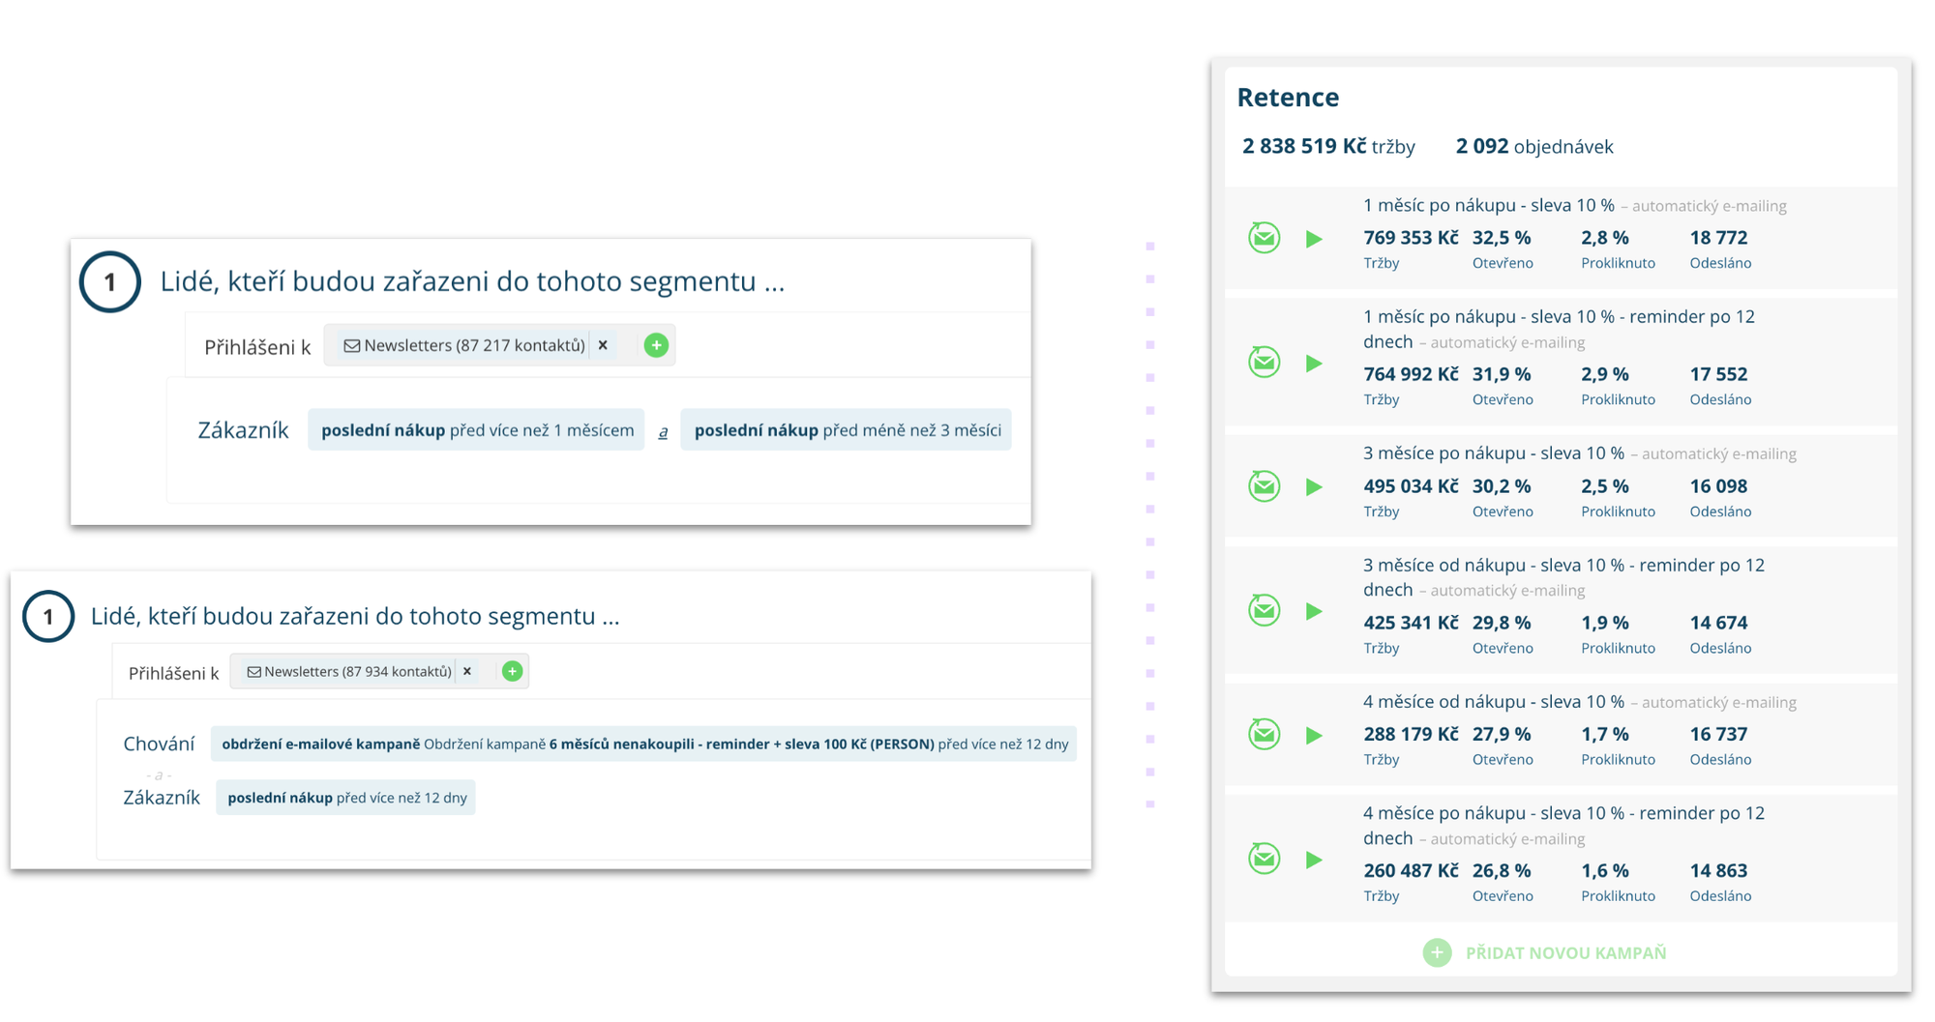Click email icon for '1 měsíc po nákupu' campaign
This screenshot has height=1022, width=1935.
pyautogui.click(x=1264, y=238)
